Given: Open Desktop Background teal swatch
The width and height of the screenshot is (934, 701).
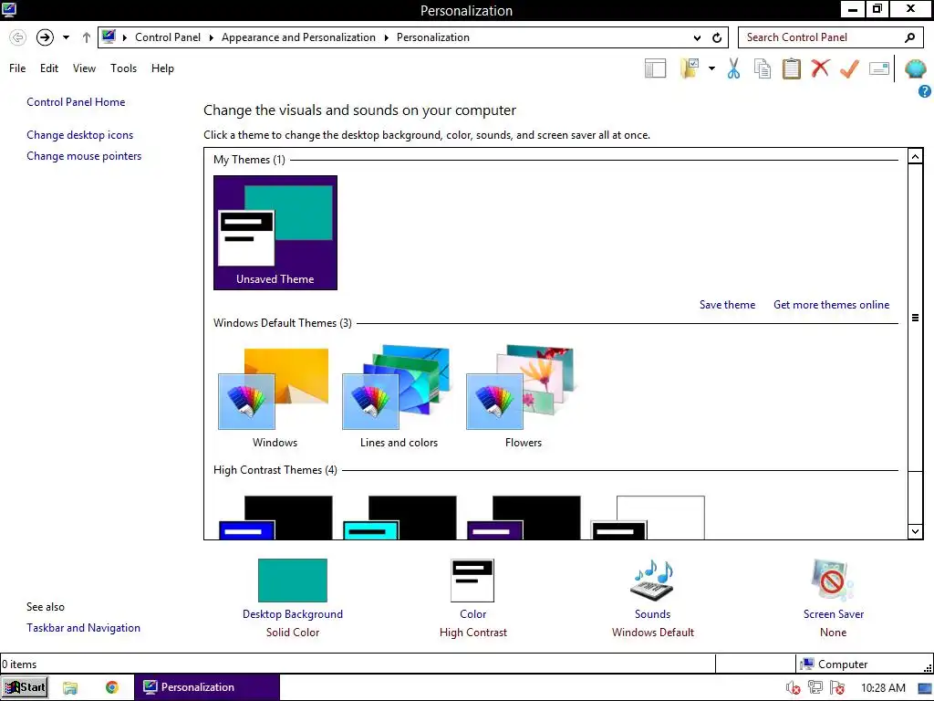Looking at the screenshot, I should (x=293, y=580).
